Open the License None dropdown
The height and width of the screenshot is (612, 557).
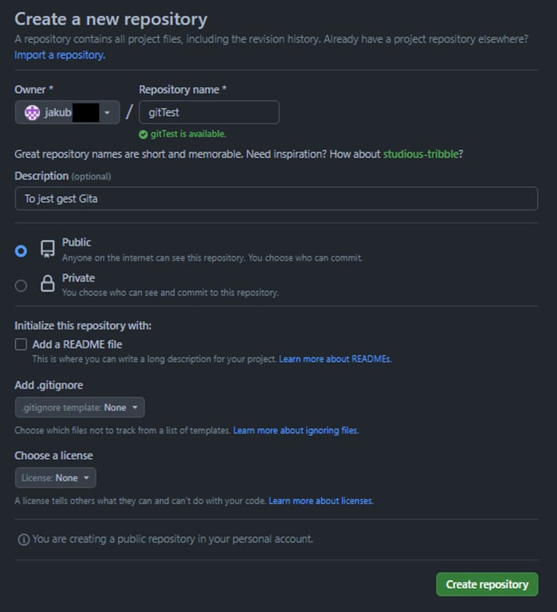pyautogui.click(x=56, y=478)
